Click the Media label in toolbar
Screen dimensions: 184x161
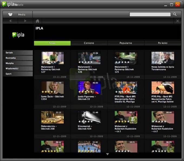pyautogui.click(x=22, y=14)
